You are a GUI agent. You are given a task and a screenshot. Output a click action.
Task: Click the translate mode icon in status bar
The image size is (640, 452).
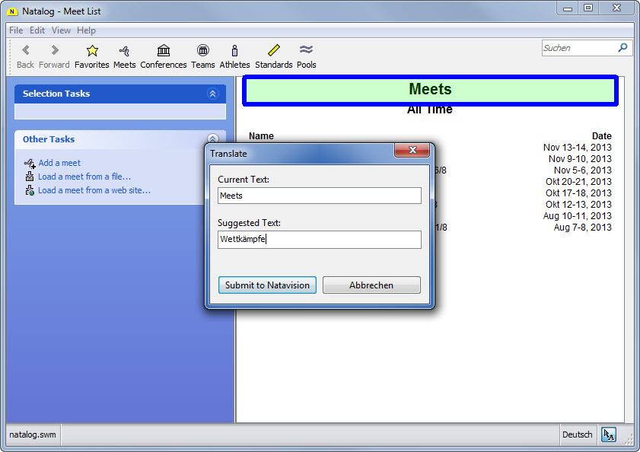click(x=609, y=434)
